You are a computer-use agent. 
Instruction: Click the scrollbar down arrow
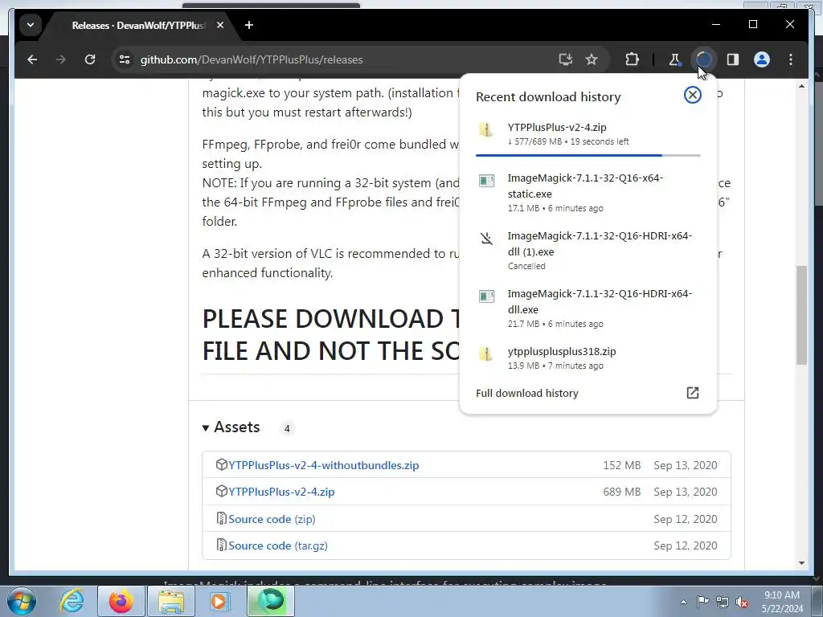[x=801, y=563]
